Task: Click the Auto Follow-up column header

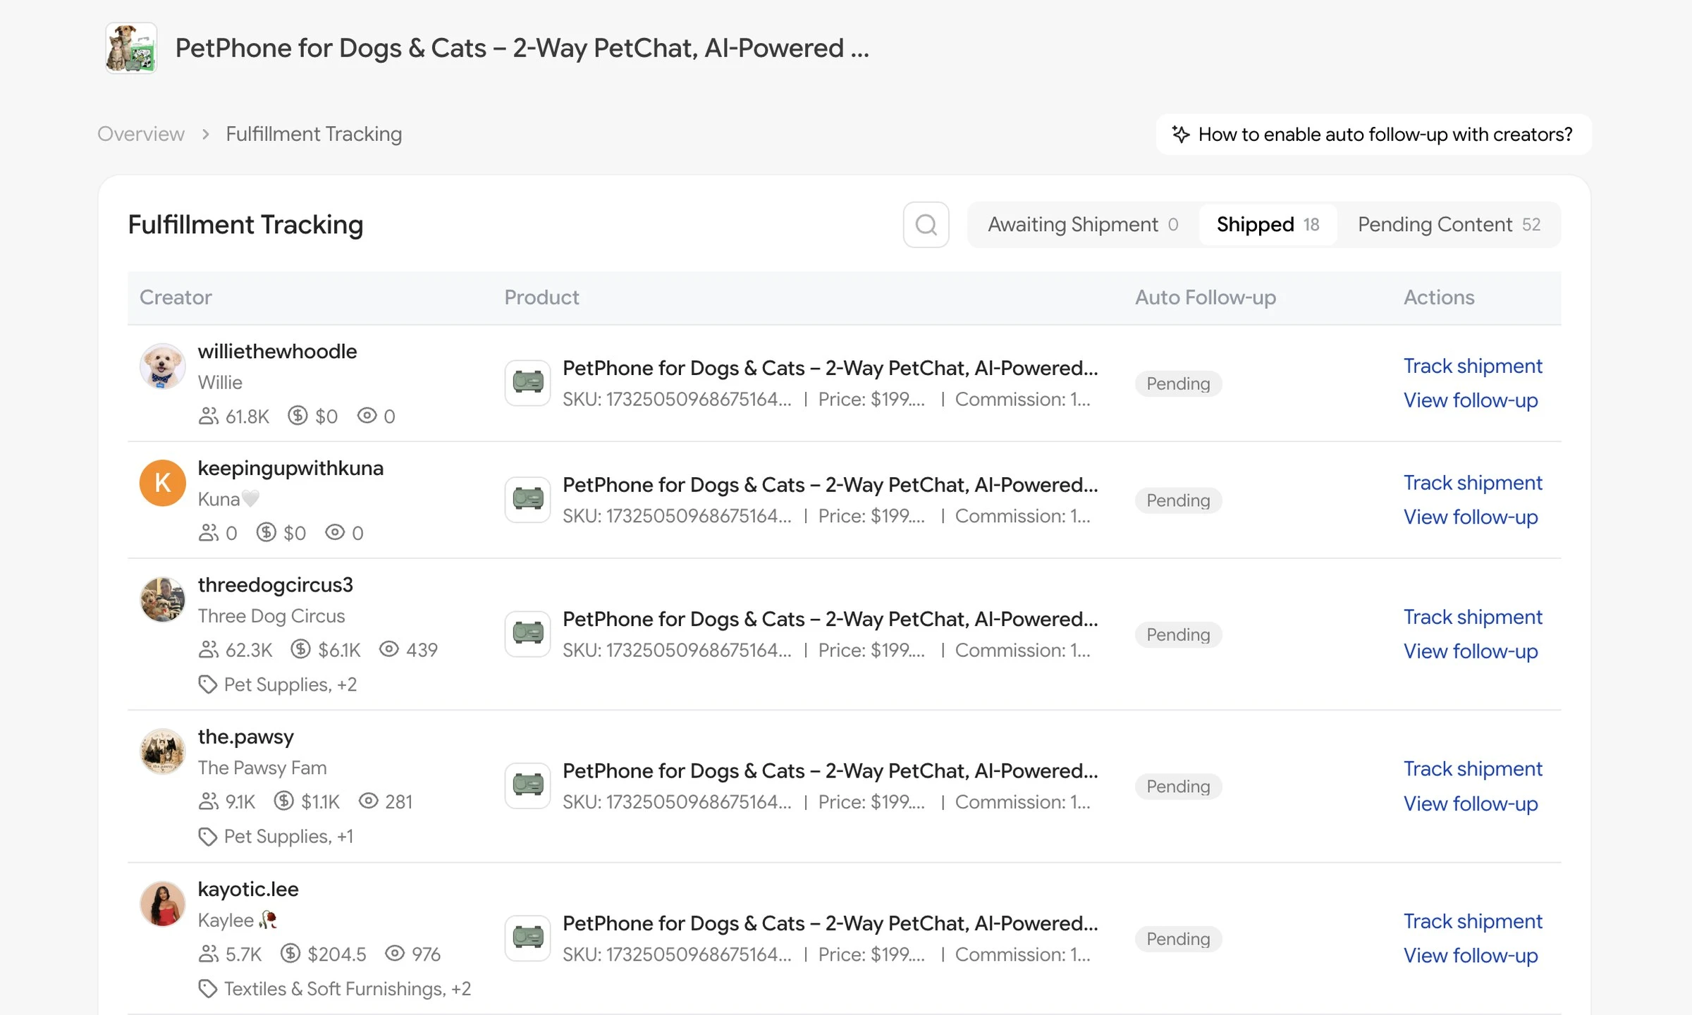Action: click(x=1205, y=297)
